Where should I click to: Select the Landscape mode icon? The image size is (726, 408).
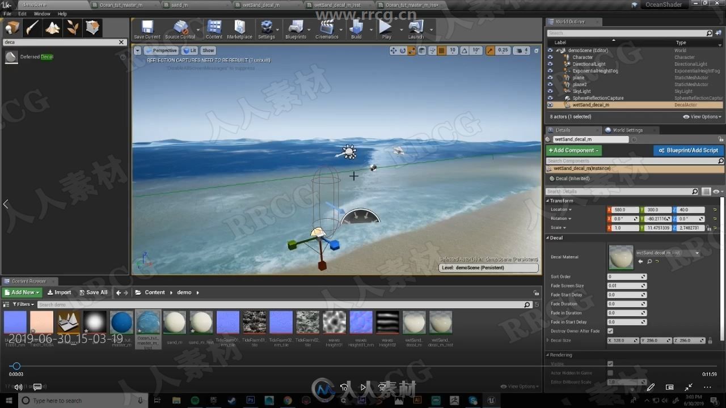pyautogui.click(x=53, y=28)
